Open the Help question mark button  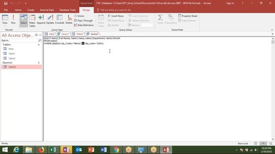(242, 3)
